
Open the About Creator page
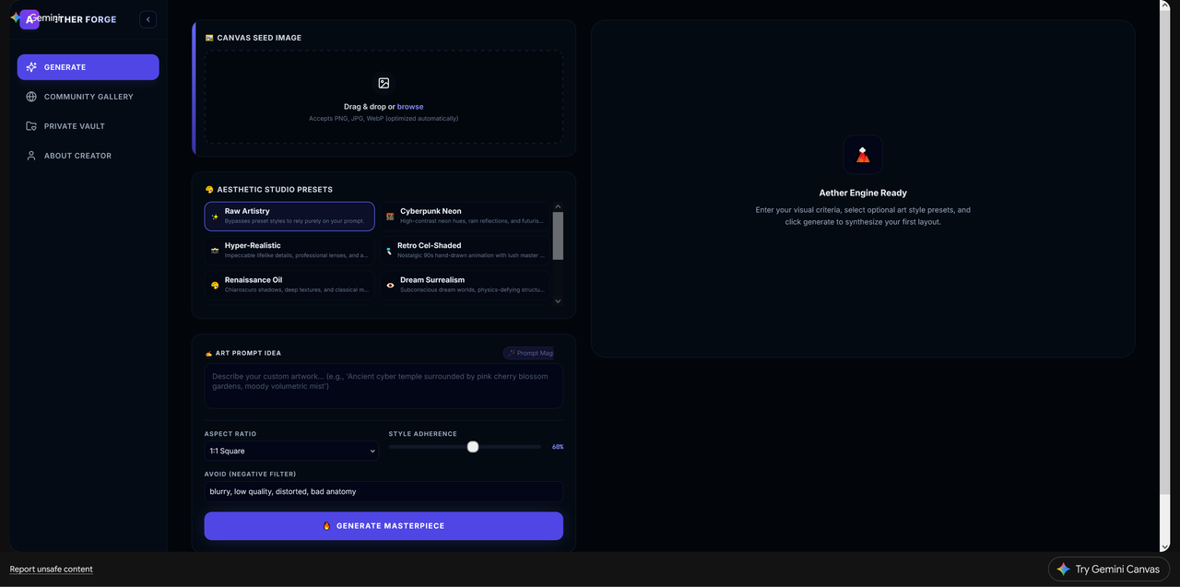(88, 156)
